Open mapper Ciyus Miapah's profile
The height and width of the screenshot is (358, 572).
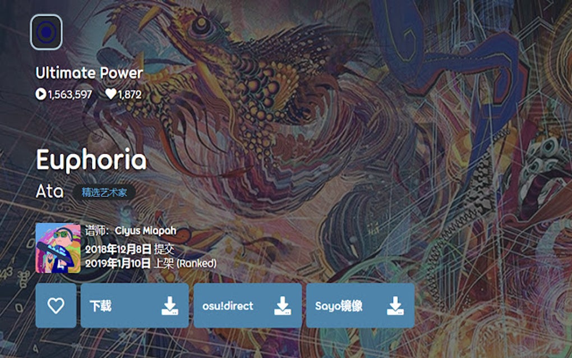click(x=146, y=231)
